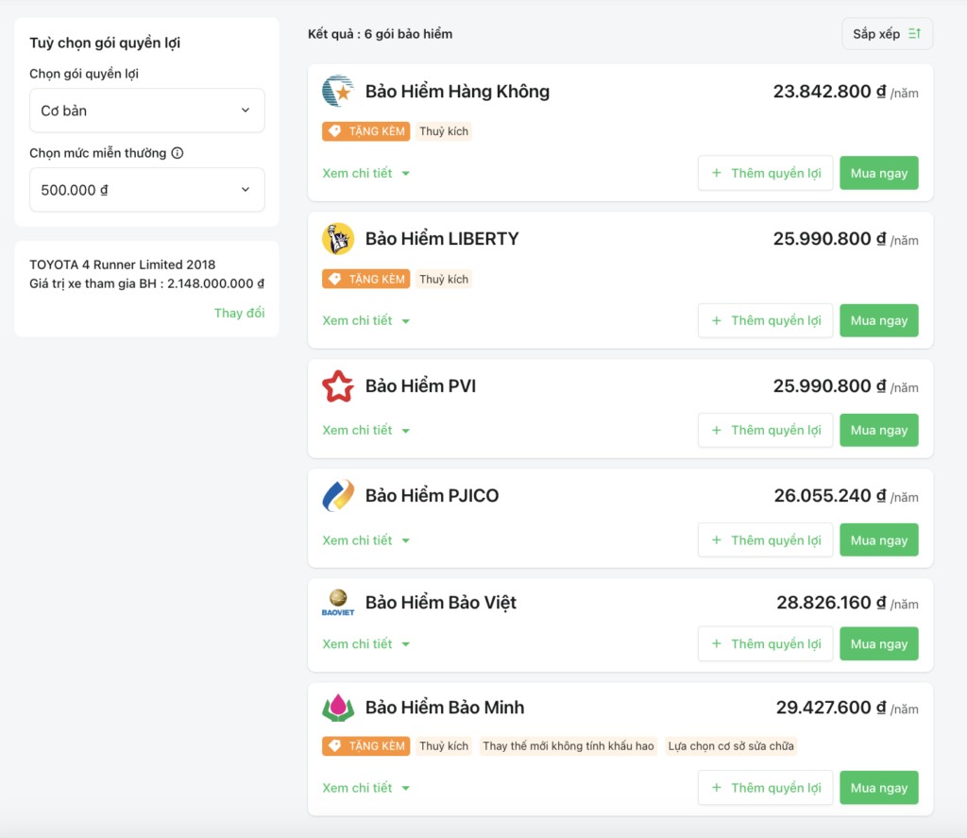Click Thêm quyền lợi for Bảo Minh

click(765, 788)
